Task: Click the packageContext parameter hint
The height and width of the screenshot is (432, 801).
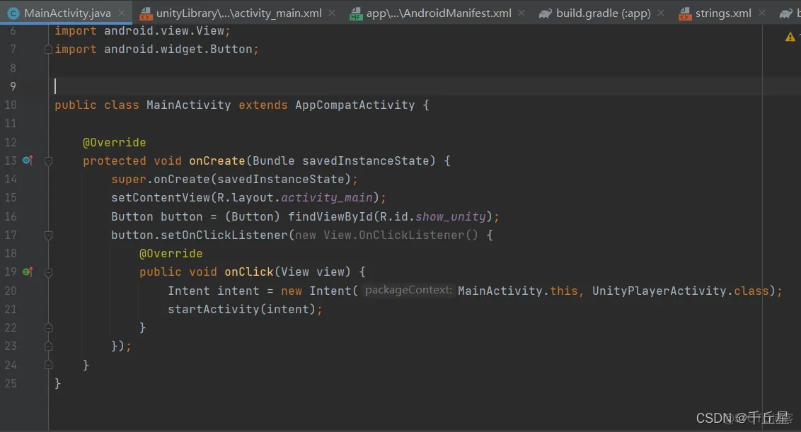Action: 408,290
